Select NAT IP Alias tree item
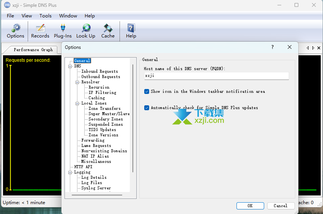This screenshot has width=323, height=214. [x=95, y=156]
